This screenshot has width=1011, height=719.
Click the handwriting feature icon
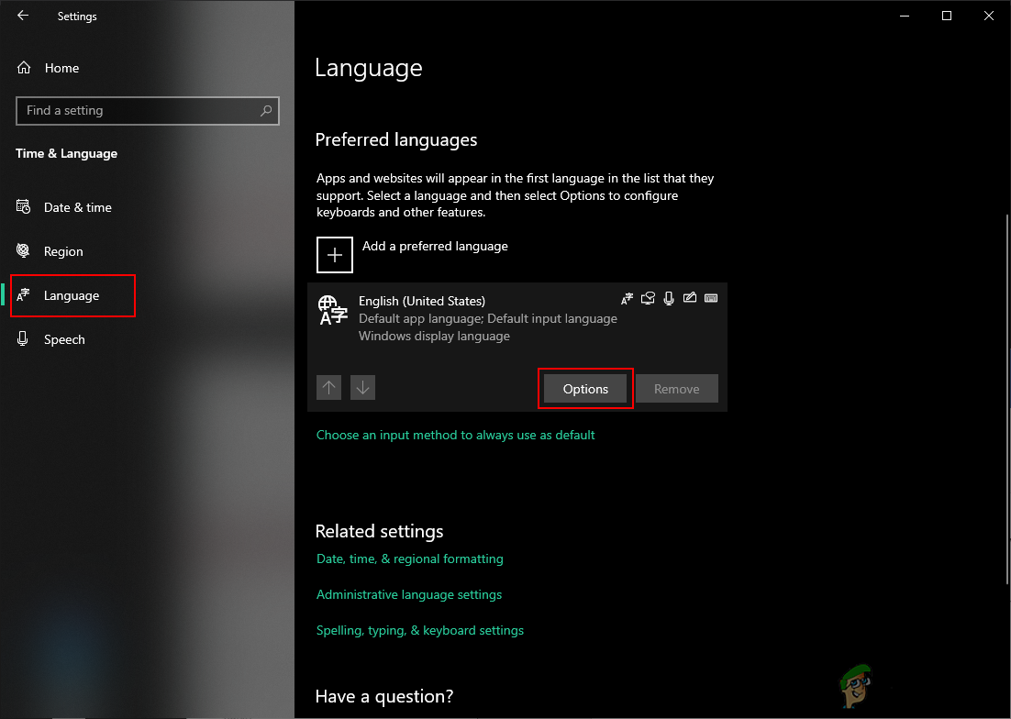tap(690, 298)
